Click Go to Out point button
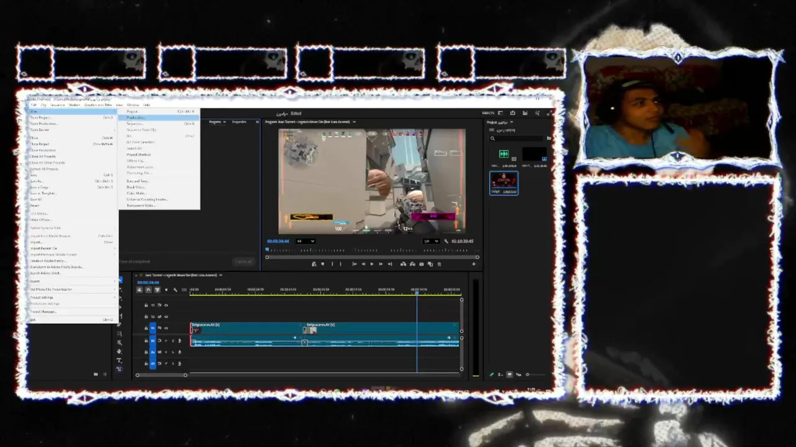 point(390,264)
